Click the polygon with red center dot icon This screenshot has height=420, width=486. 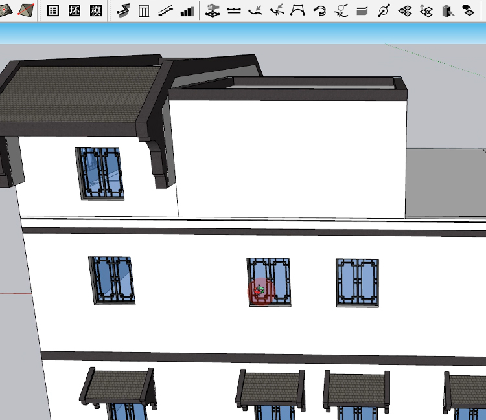[x=5, y=10]
